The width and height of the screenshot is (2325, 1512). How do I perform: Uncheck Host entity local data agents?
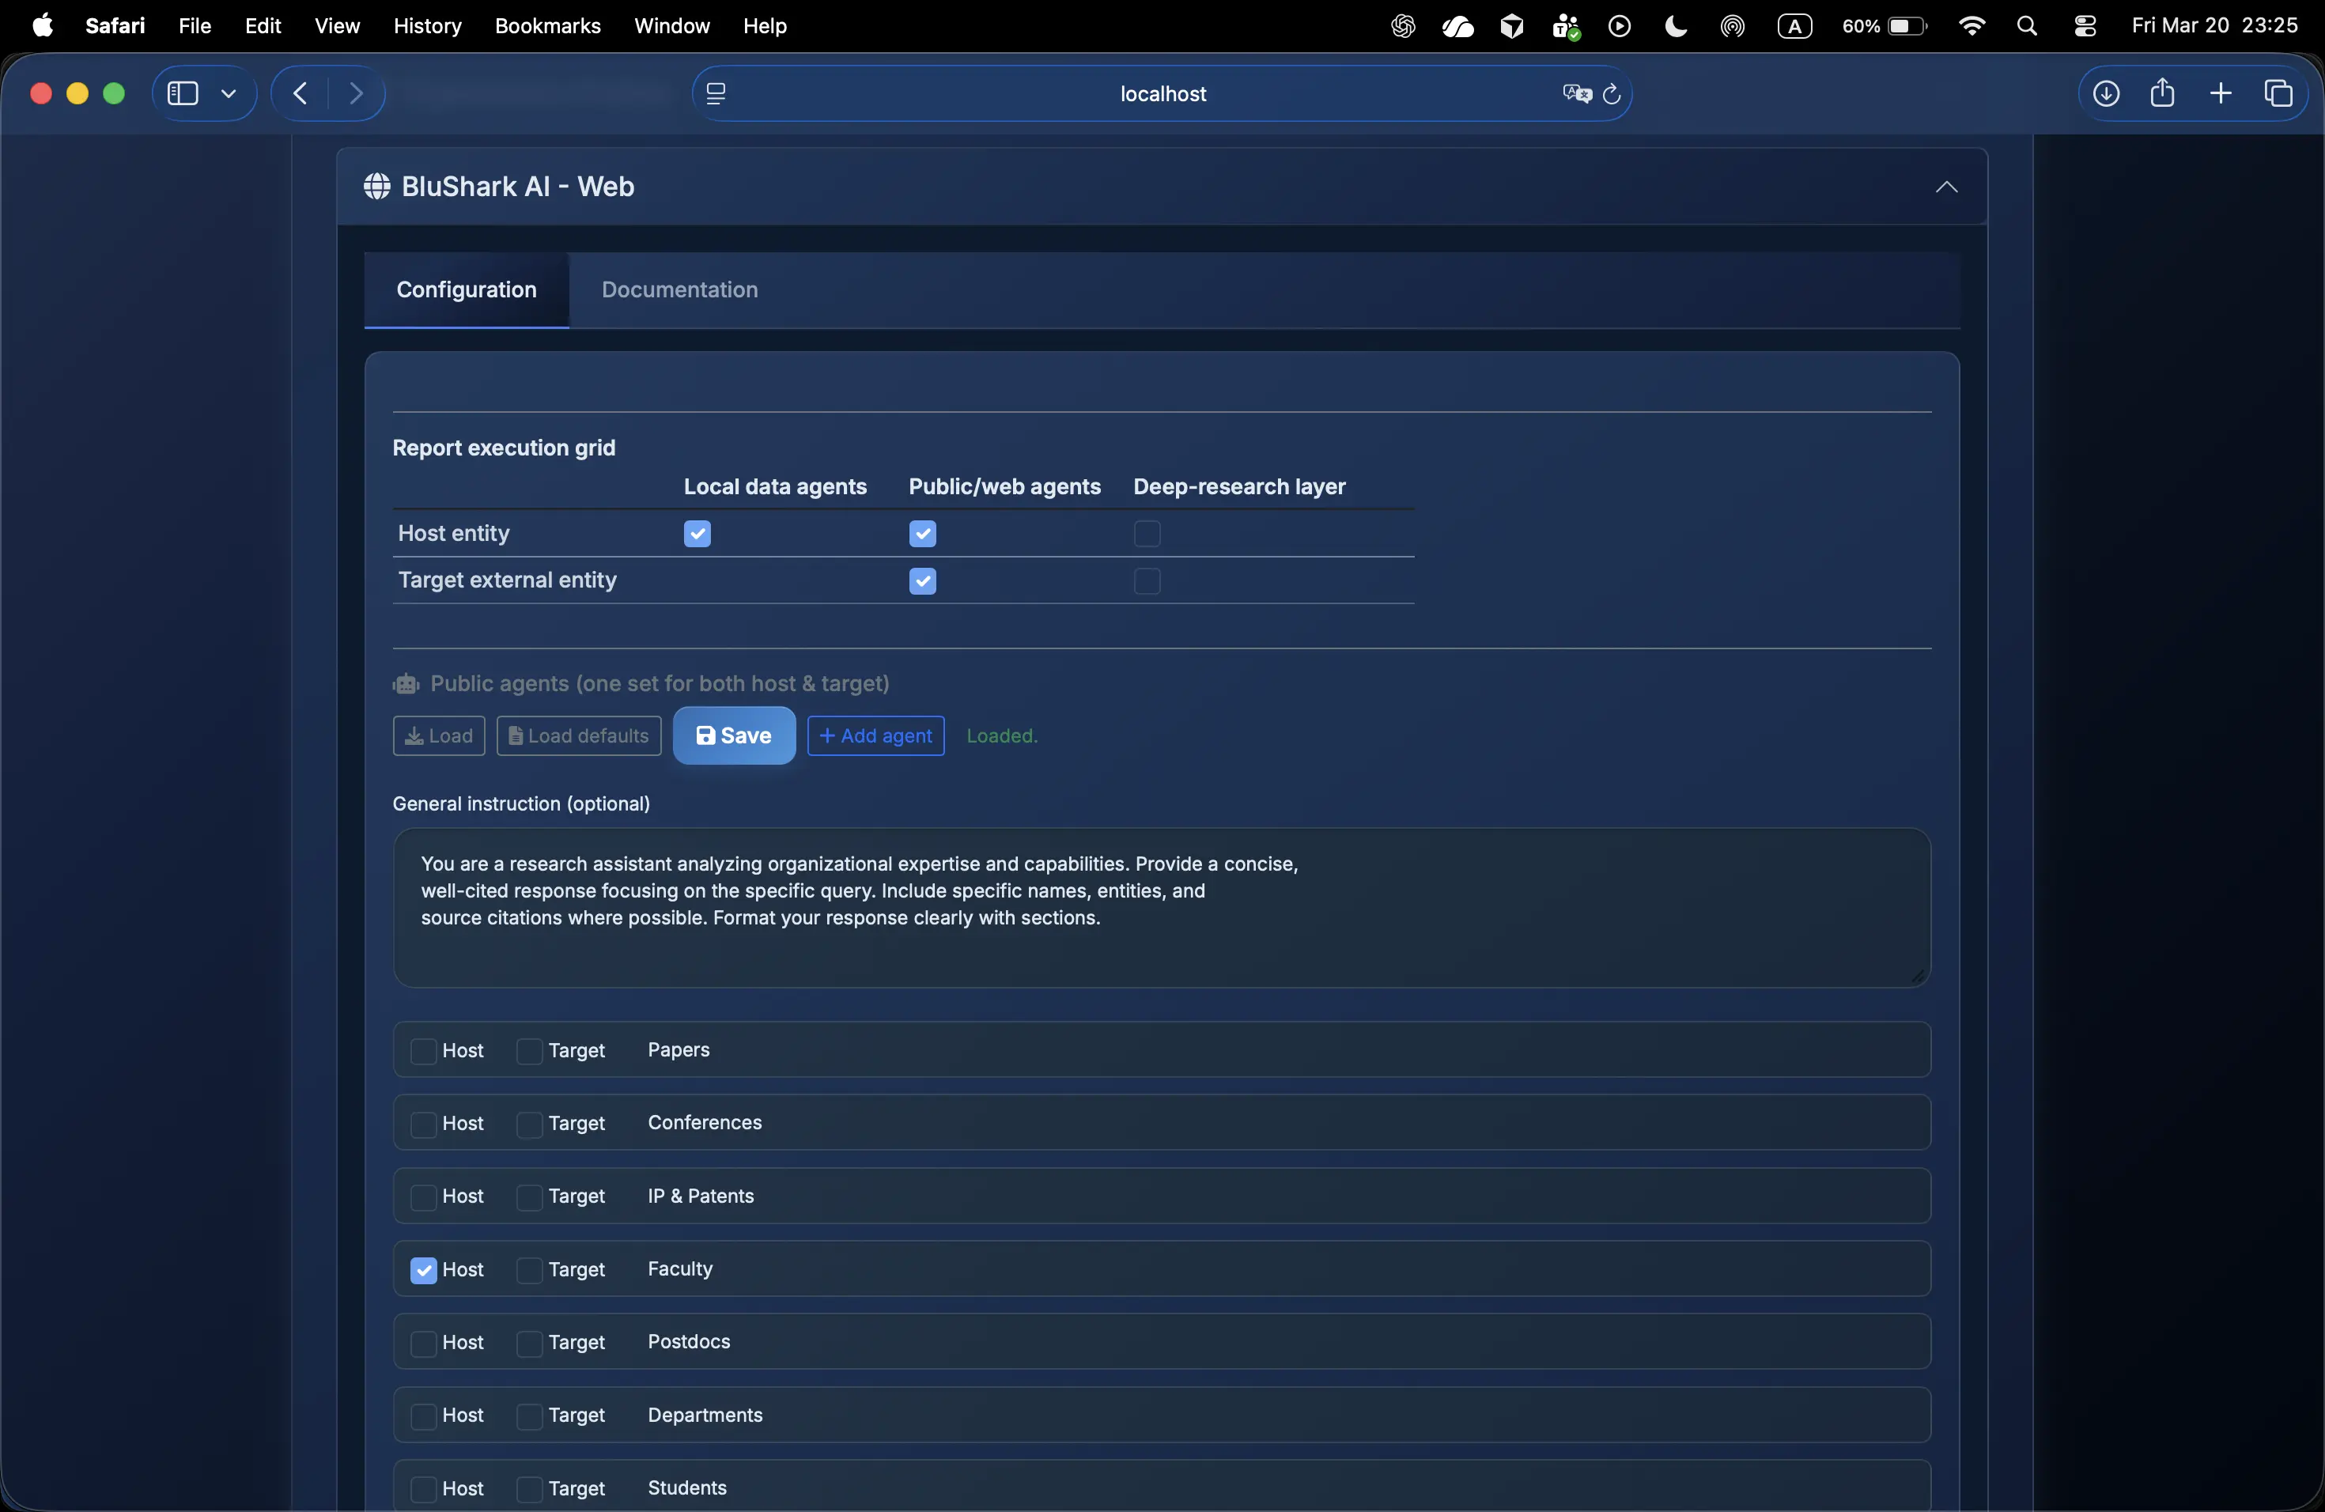(x=697, y=533)
